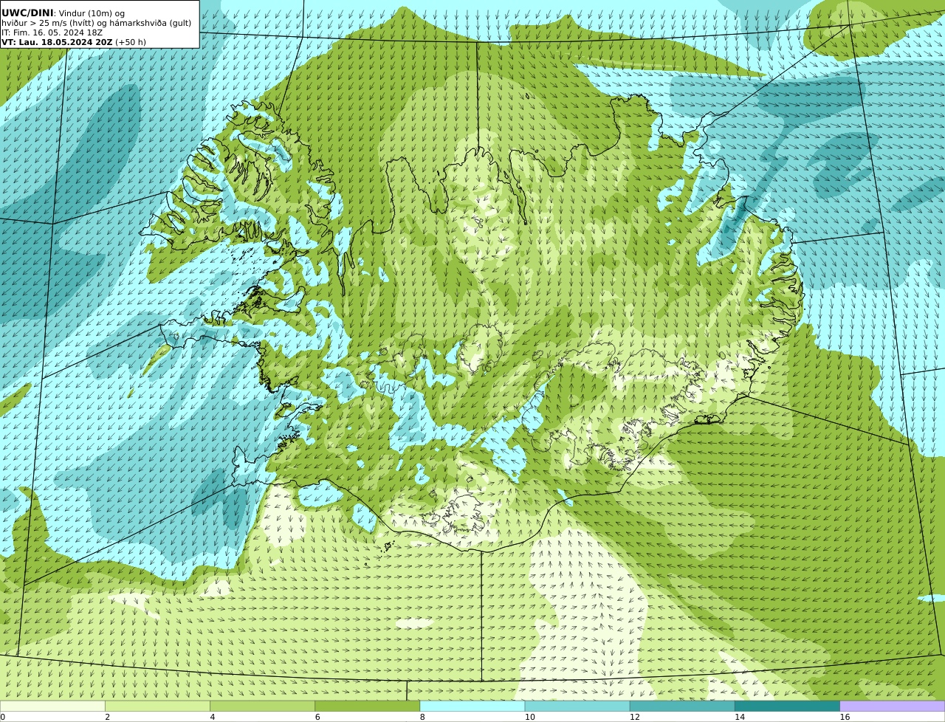Screen dimensions: 945x722
Task: Click the legend scale label "8"
Action: 422,717
